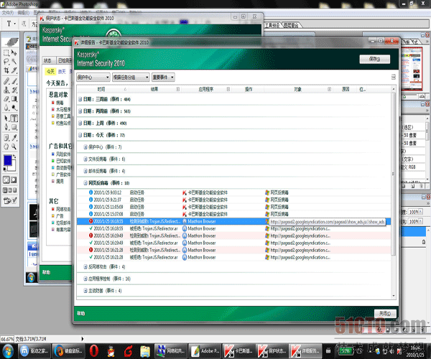Open the 保护中心 dropdown in report window

(x=93, y=77)
